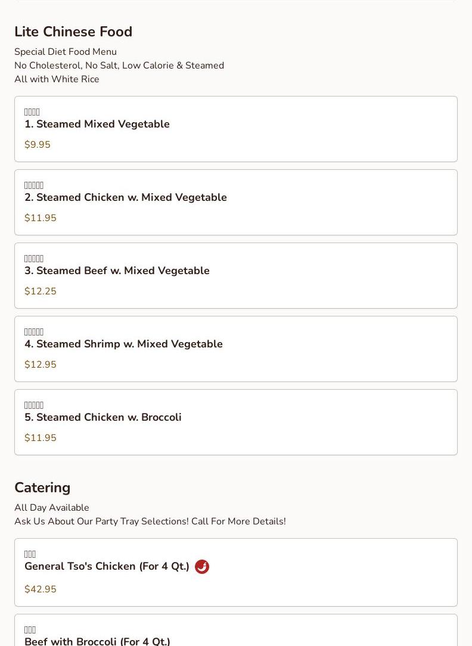Click the Special Diet Food Menu text
This screenshot has width=472, height=646.
coord(66,52)
